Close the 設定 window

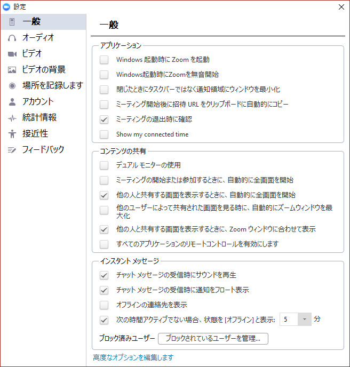(x=341, y=6)
